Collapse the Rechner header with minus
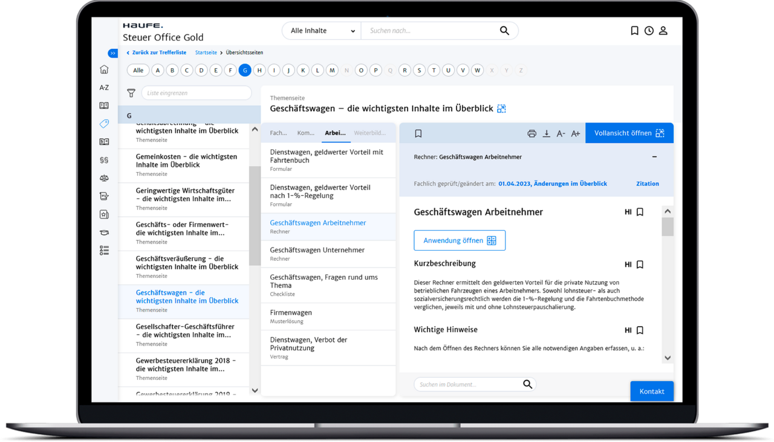 pyautogui.click(x=654, y=157)
